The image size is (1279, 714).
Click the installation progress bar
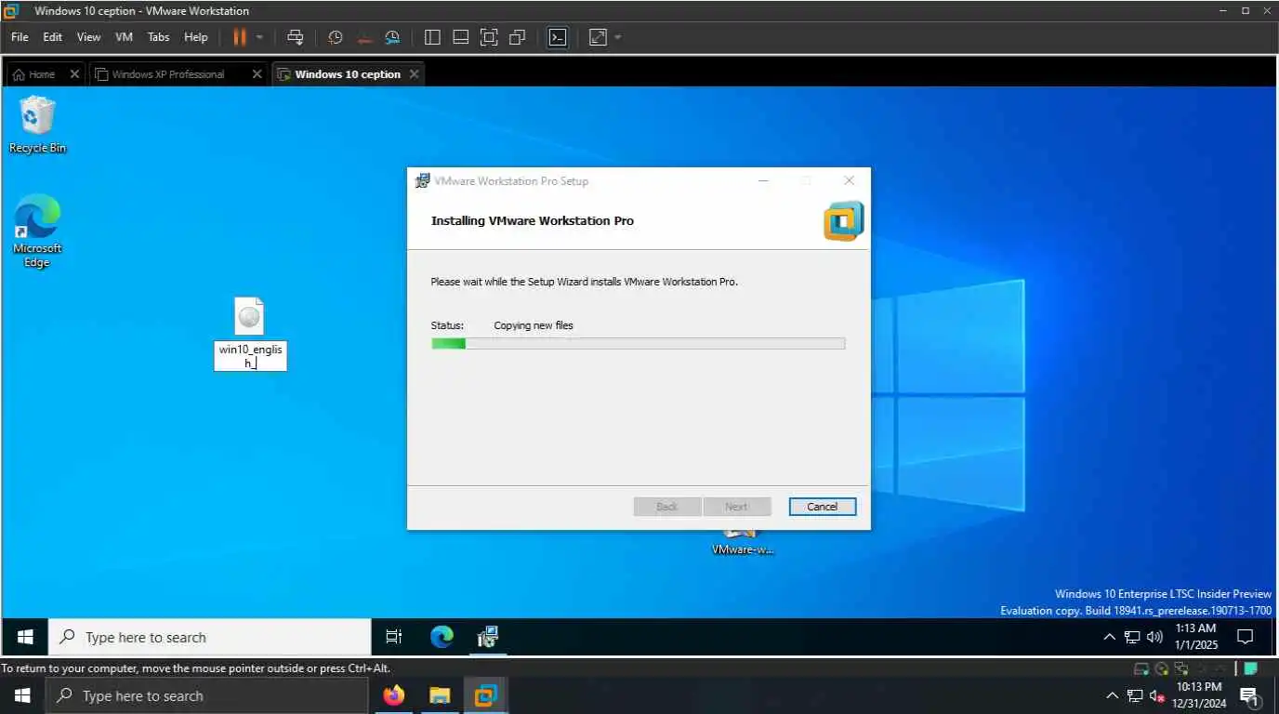(638, 344)
